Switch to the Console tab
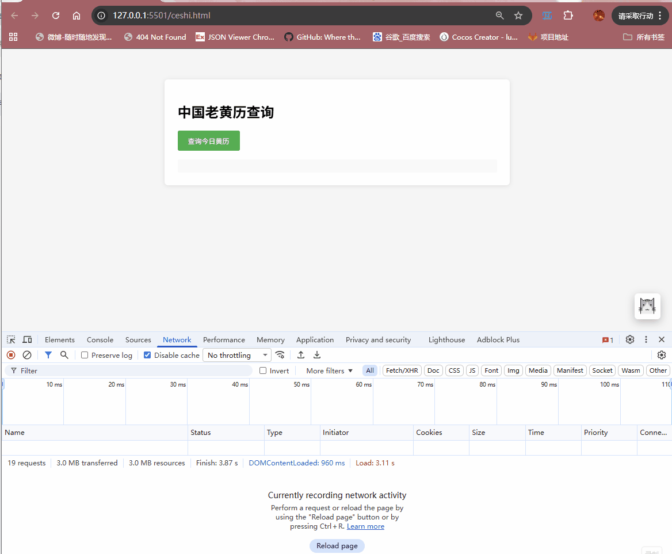This screenshot has height=554, width=672. (100, 339)
